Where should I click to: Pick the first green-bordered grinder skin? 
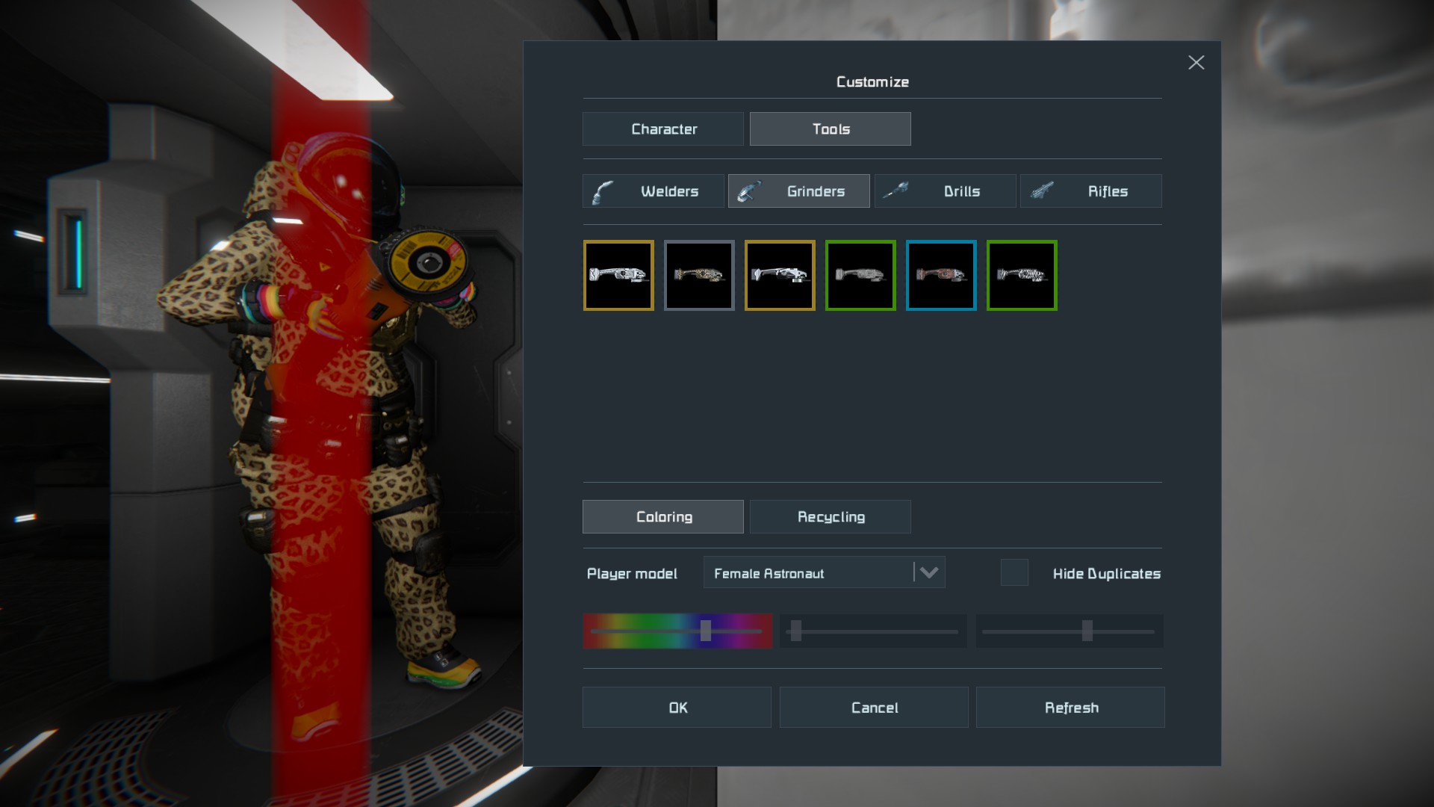[860, 275]
